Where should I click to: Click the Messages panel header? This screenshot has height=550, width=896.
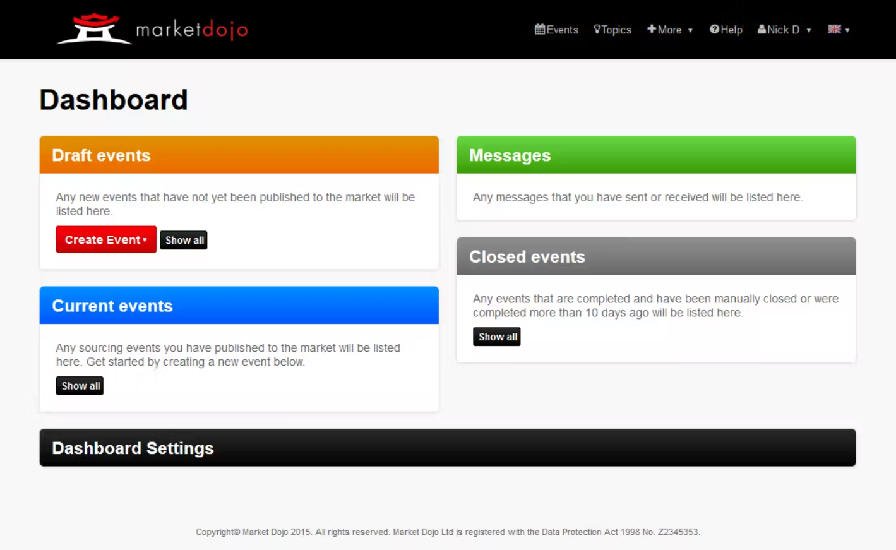click(x=656, y=155)
